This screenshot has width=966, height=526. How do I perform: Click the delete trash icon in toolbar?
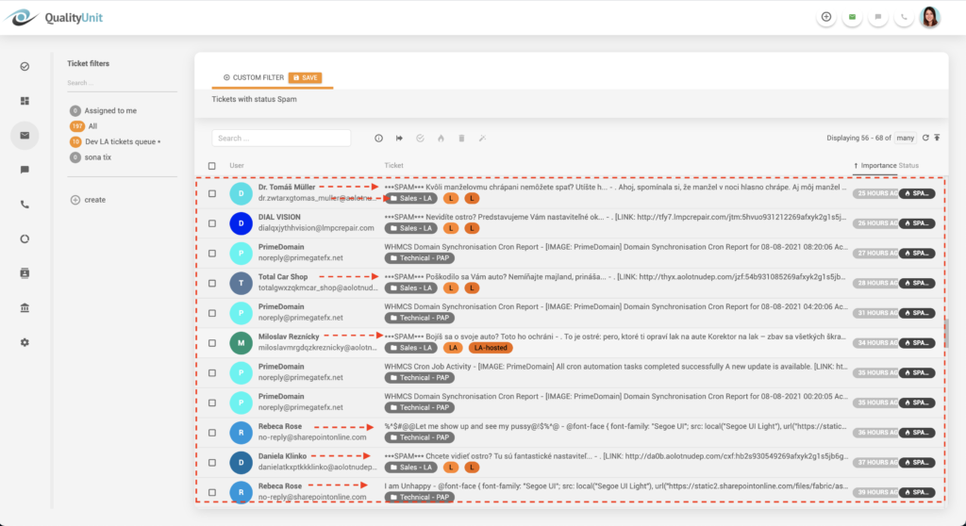pos(461,139)
